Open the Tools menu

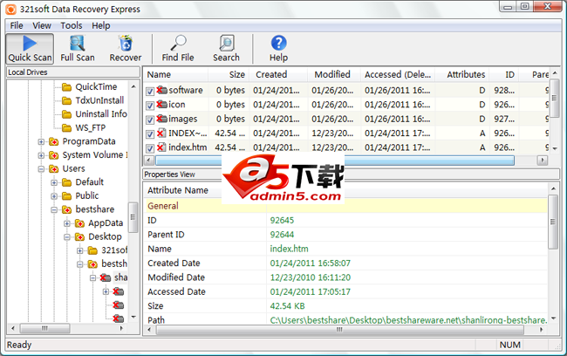72,25
